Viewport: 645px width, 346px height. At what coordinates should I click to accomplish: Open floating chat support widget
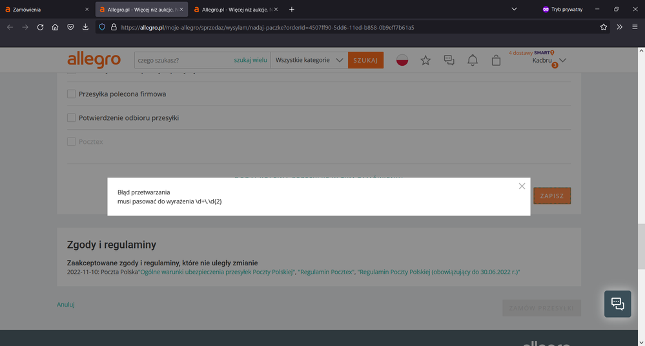[617, 303]
